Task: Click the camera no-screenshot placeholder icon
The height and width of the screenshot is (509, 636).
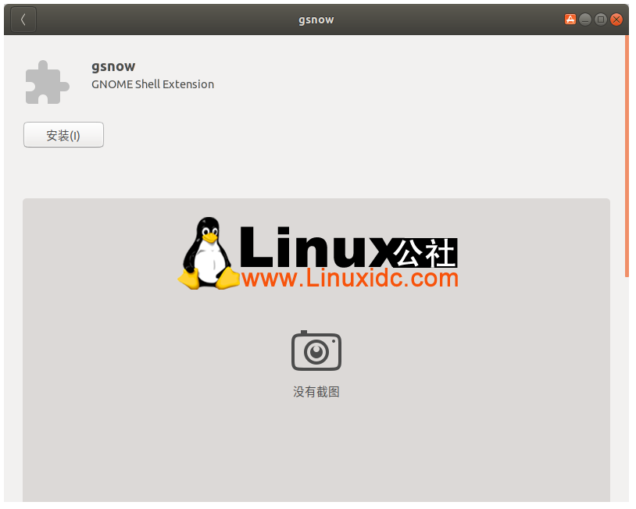Action: pyautogui.click(x=316, y=351)
